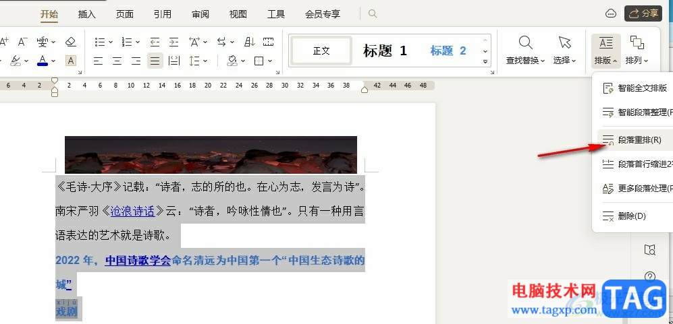Open the shading color dropdown arrow
This screenshot has width=673, height=324.
click(x=243, y=61)
